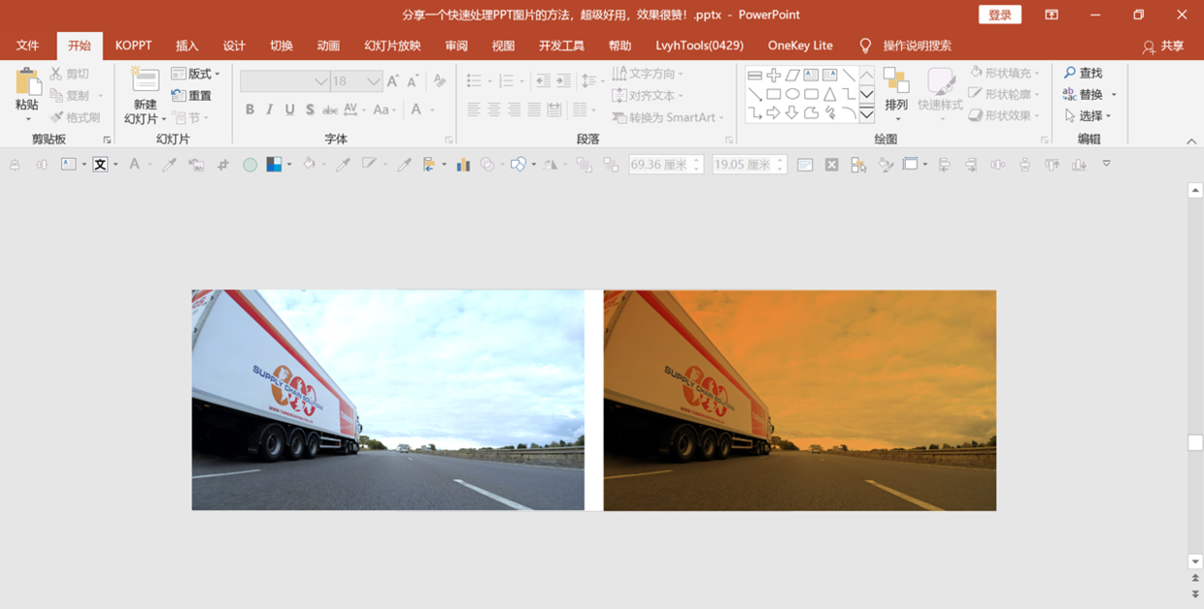
Task: Select the triangle shape in the shapes gallery
Action: pos(830,94)
